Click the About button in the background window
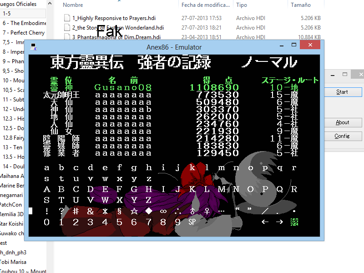 343,122
